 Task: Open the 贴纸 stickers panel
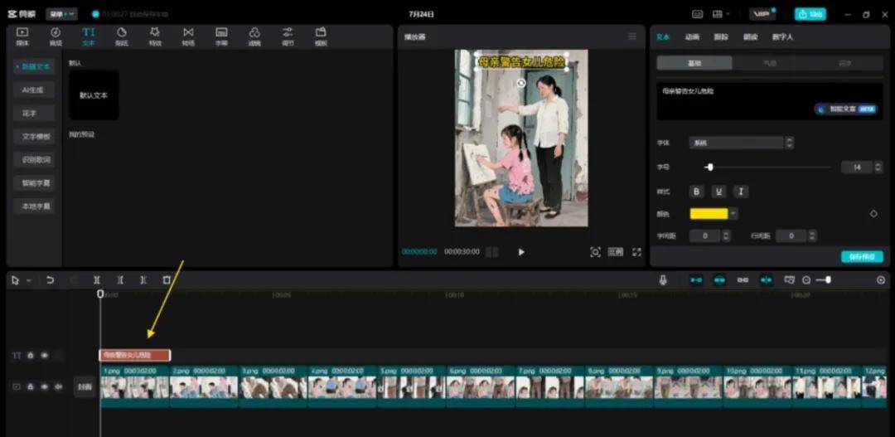122,36
